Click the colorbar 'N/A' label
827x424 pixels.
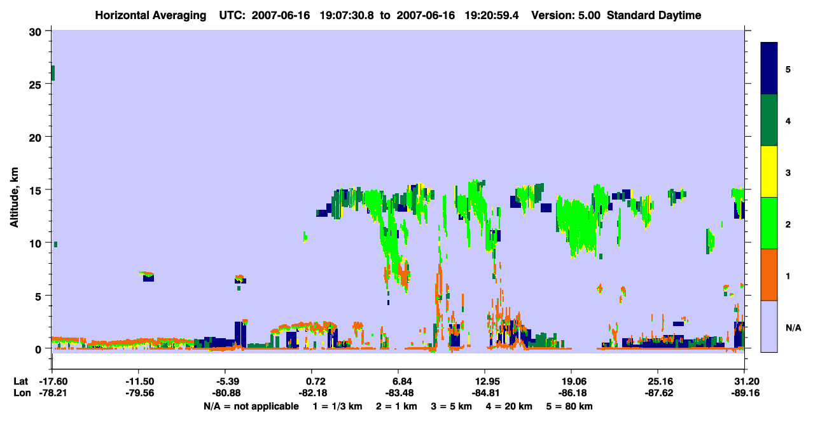(x=793, y=328)
